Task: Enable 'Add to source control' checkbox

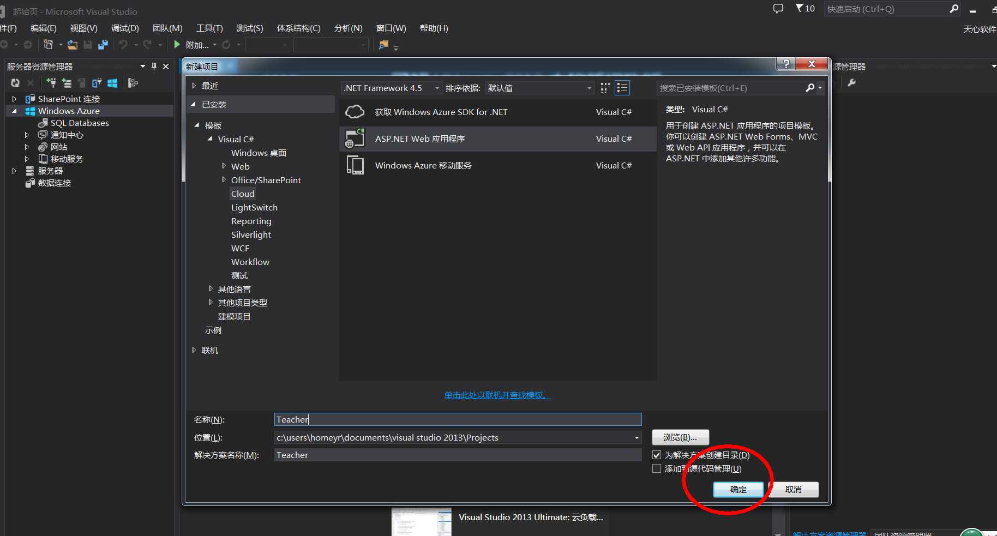Action: pyautogui.click(x=657, y=468)
